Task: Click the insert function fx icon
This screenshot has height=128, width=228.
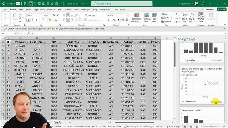Action: point(28,33)
